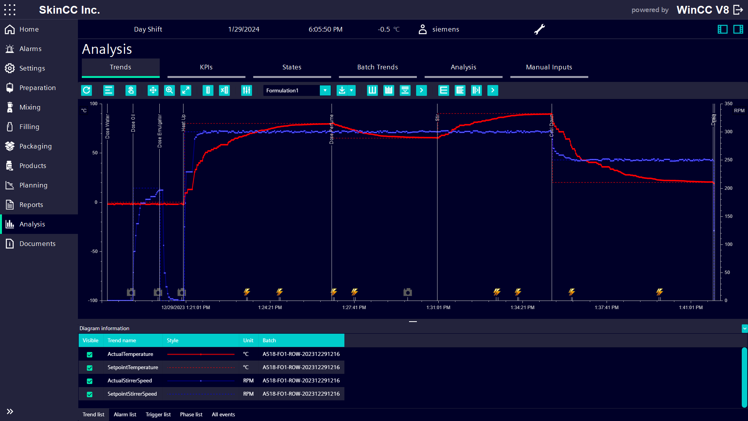Screen dimensions: 748x421
Task: Open Mixing in sidebar
Action: coord(39,107)
